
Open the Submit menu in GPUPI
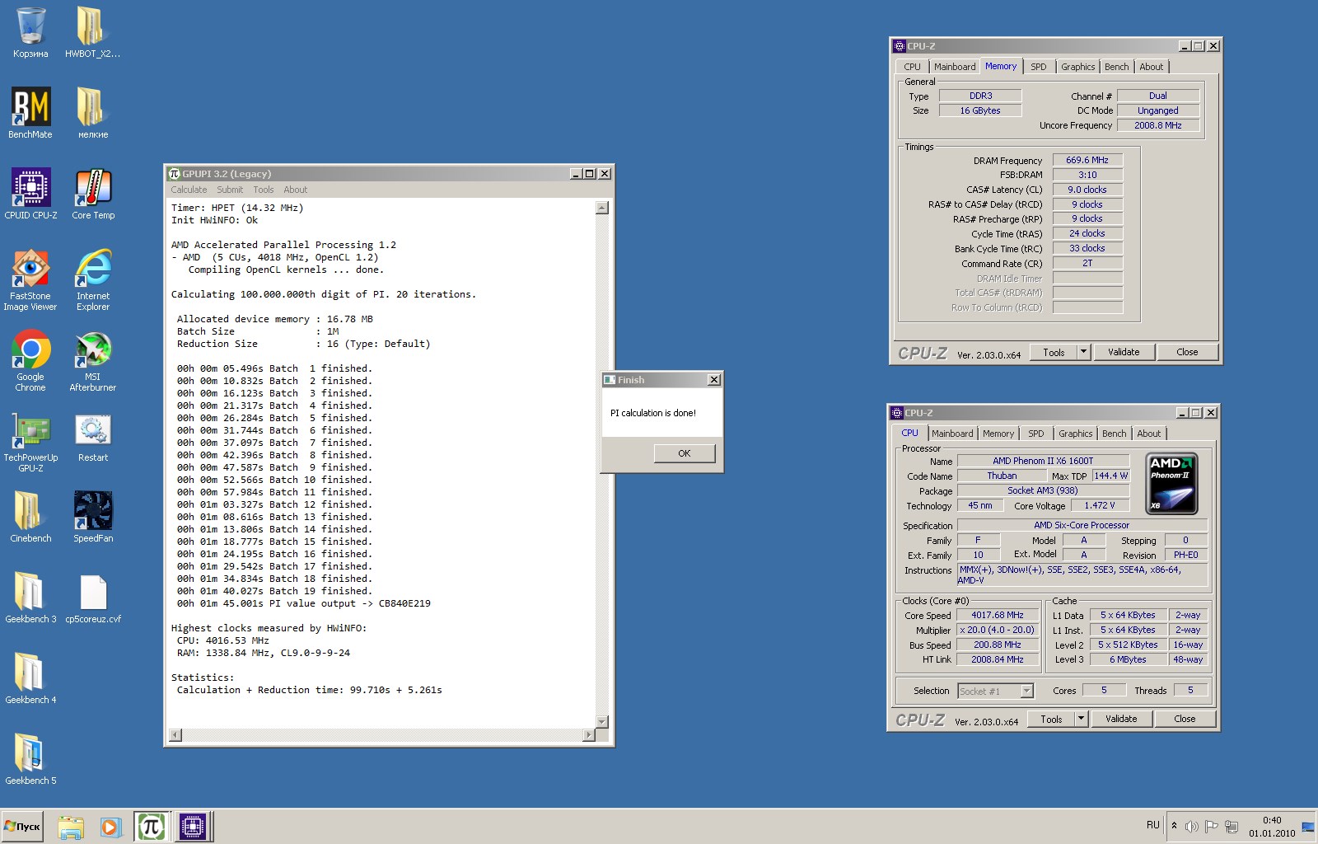tap(230, 190)
